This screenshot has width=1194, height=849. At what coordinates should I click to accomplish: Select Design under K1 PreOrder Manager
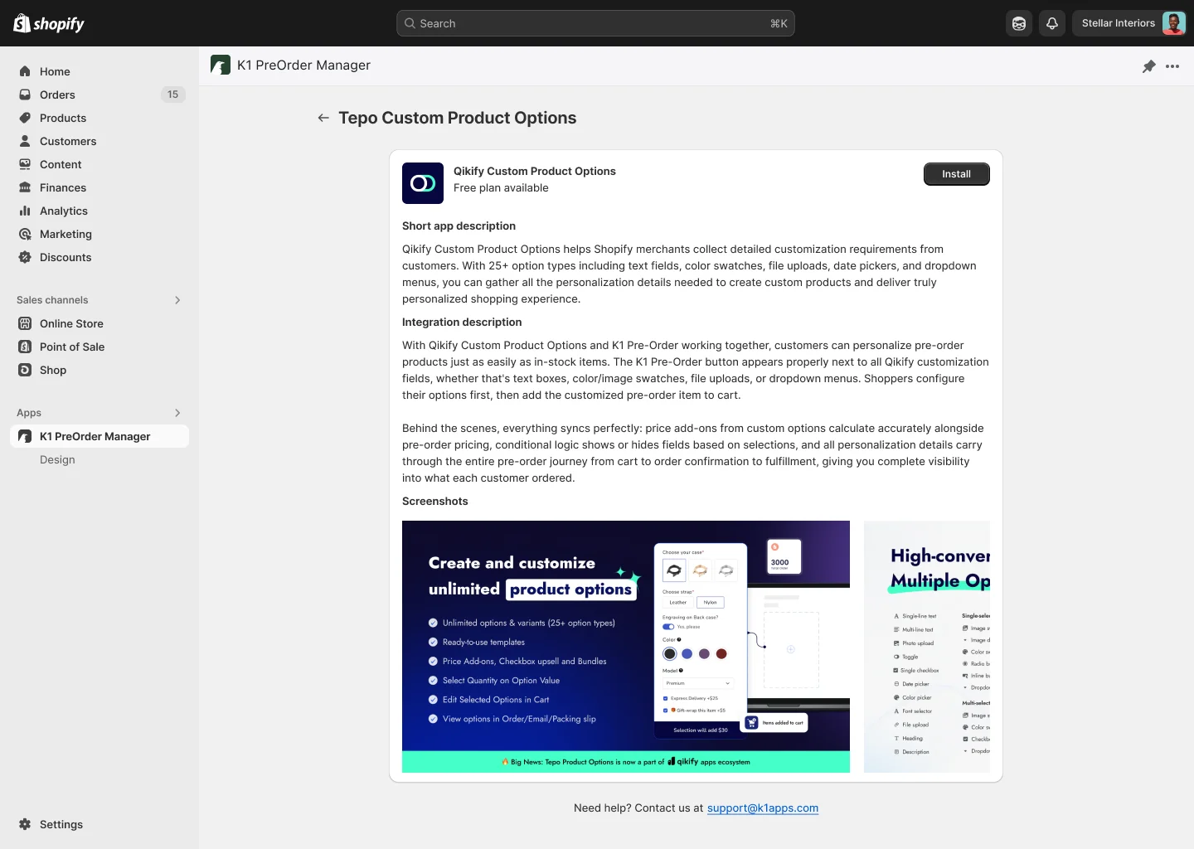[x=57, y=459]
